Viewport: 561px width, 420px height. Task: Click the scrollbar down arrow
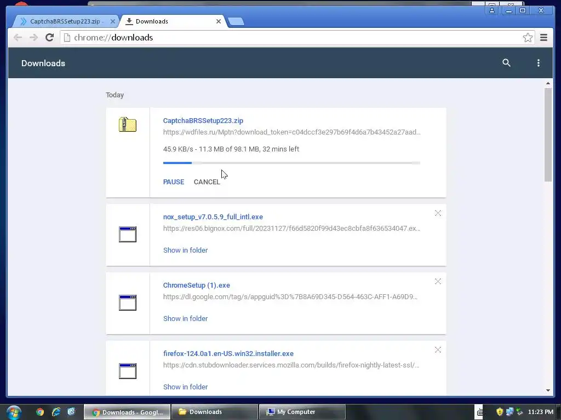[548, 390]
